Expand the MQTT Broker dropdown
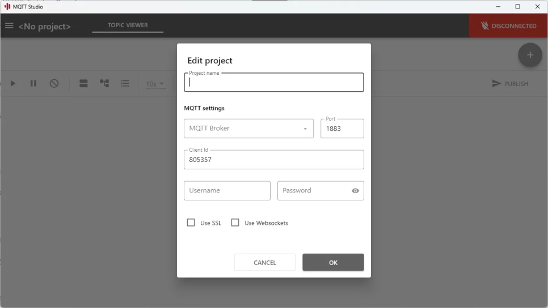This screenshot has height=308, width=548. [249, 129]
